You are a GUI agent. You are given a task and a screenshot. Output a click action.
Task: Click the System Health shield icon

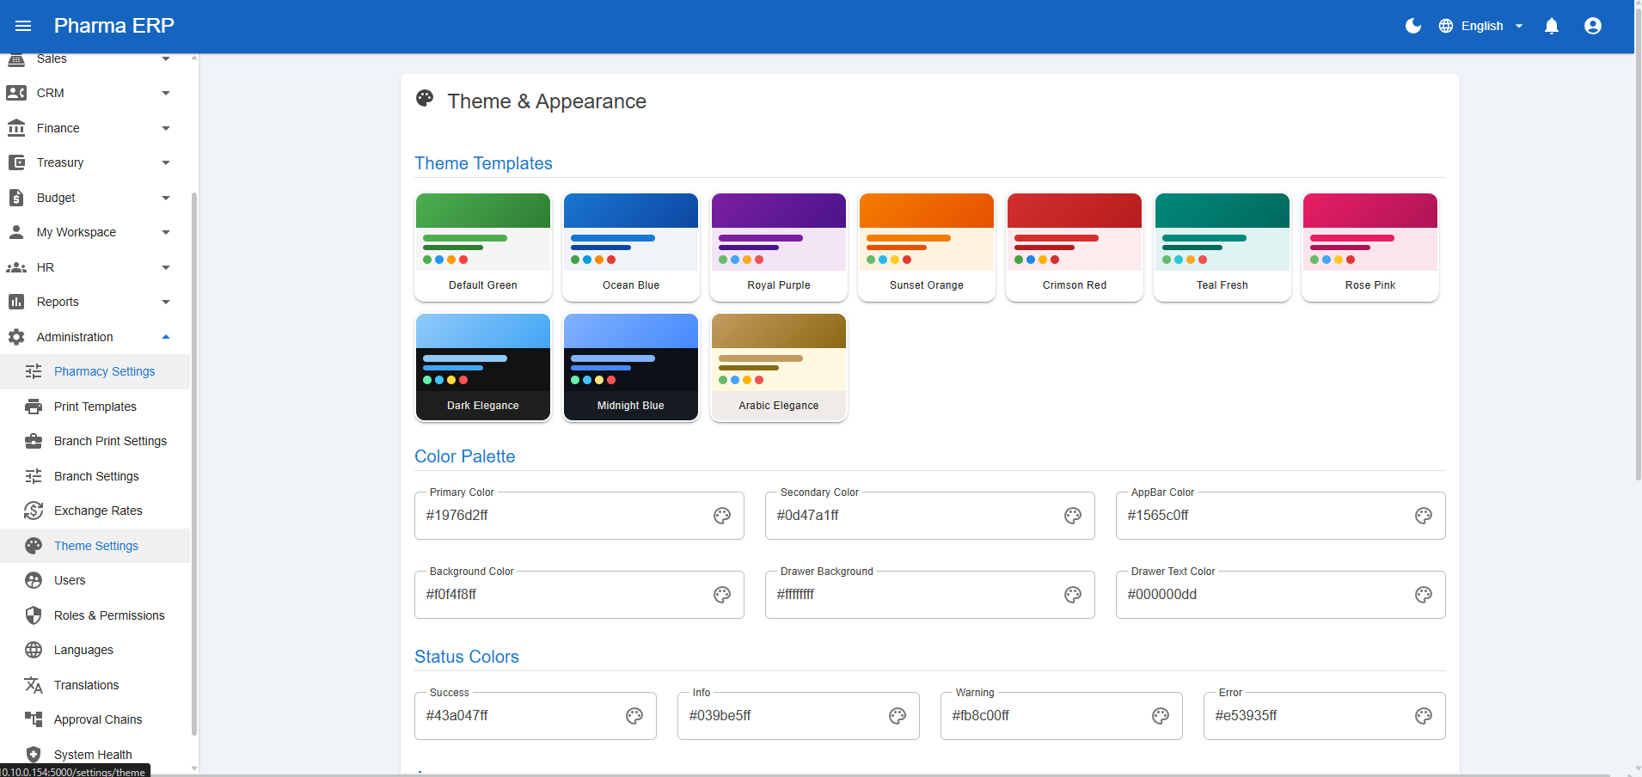[33, 754]
